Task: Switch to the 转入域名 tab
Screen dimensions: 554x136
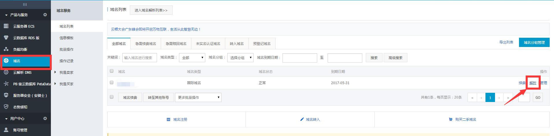Action: coord(237,44)
